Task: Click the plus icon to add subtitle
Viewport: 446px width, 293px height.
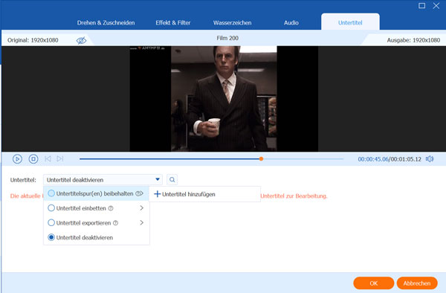Action: click(x=158, y=194)
